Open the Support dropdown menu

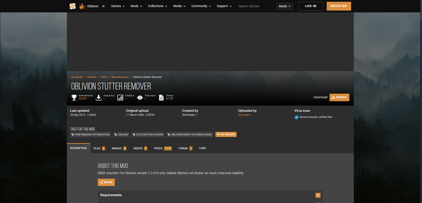[224, 6]
